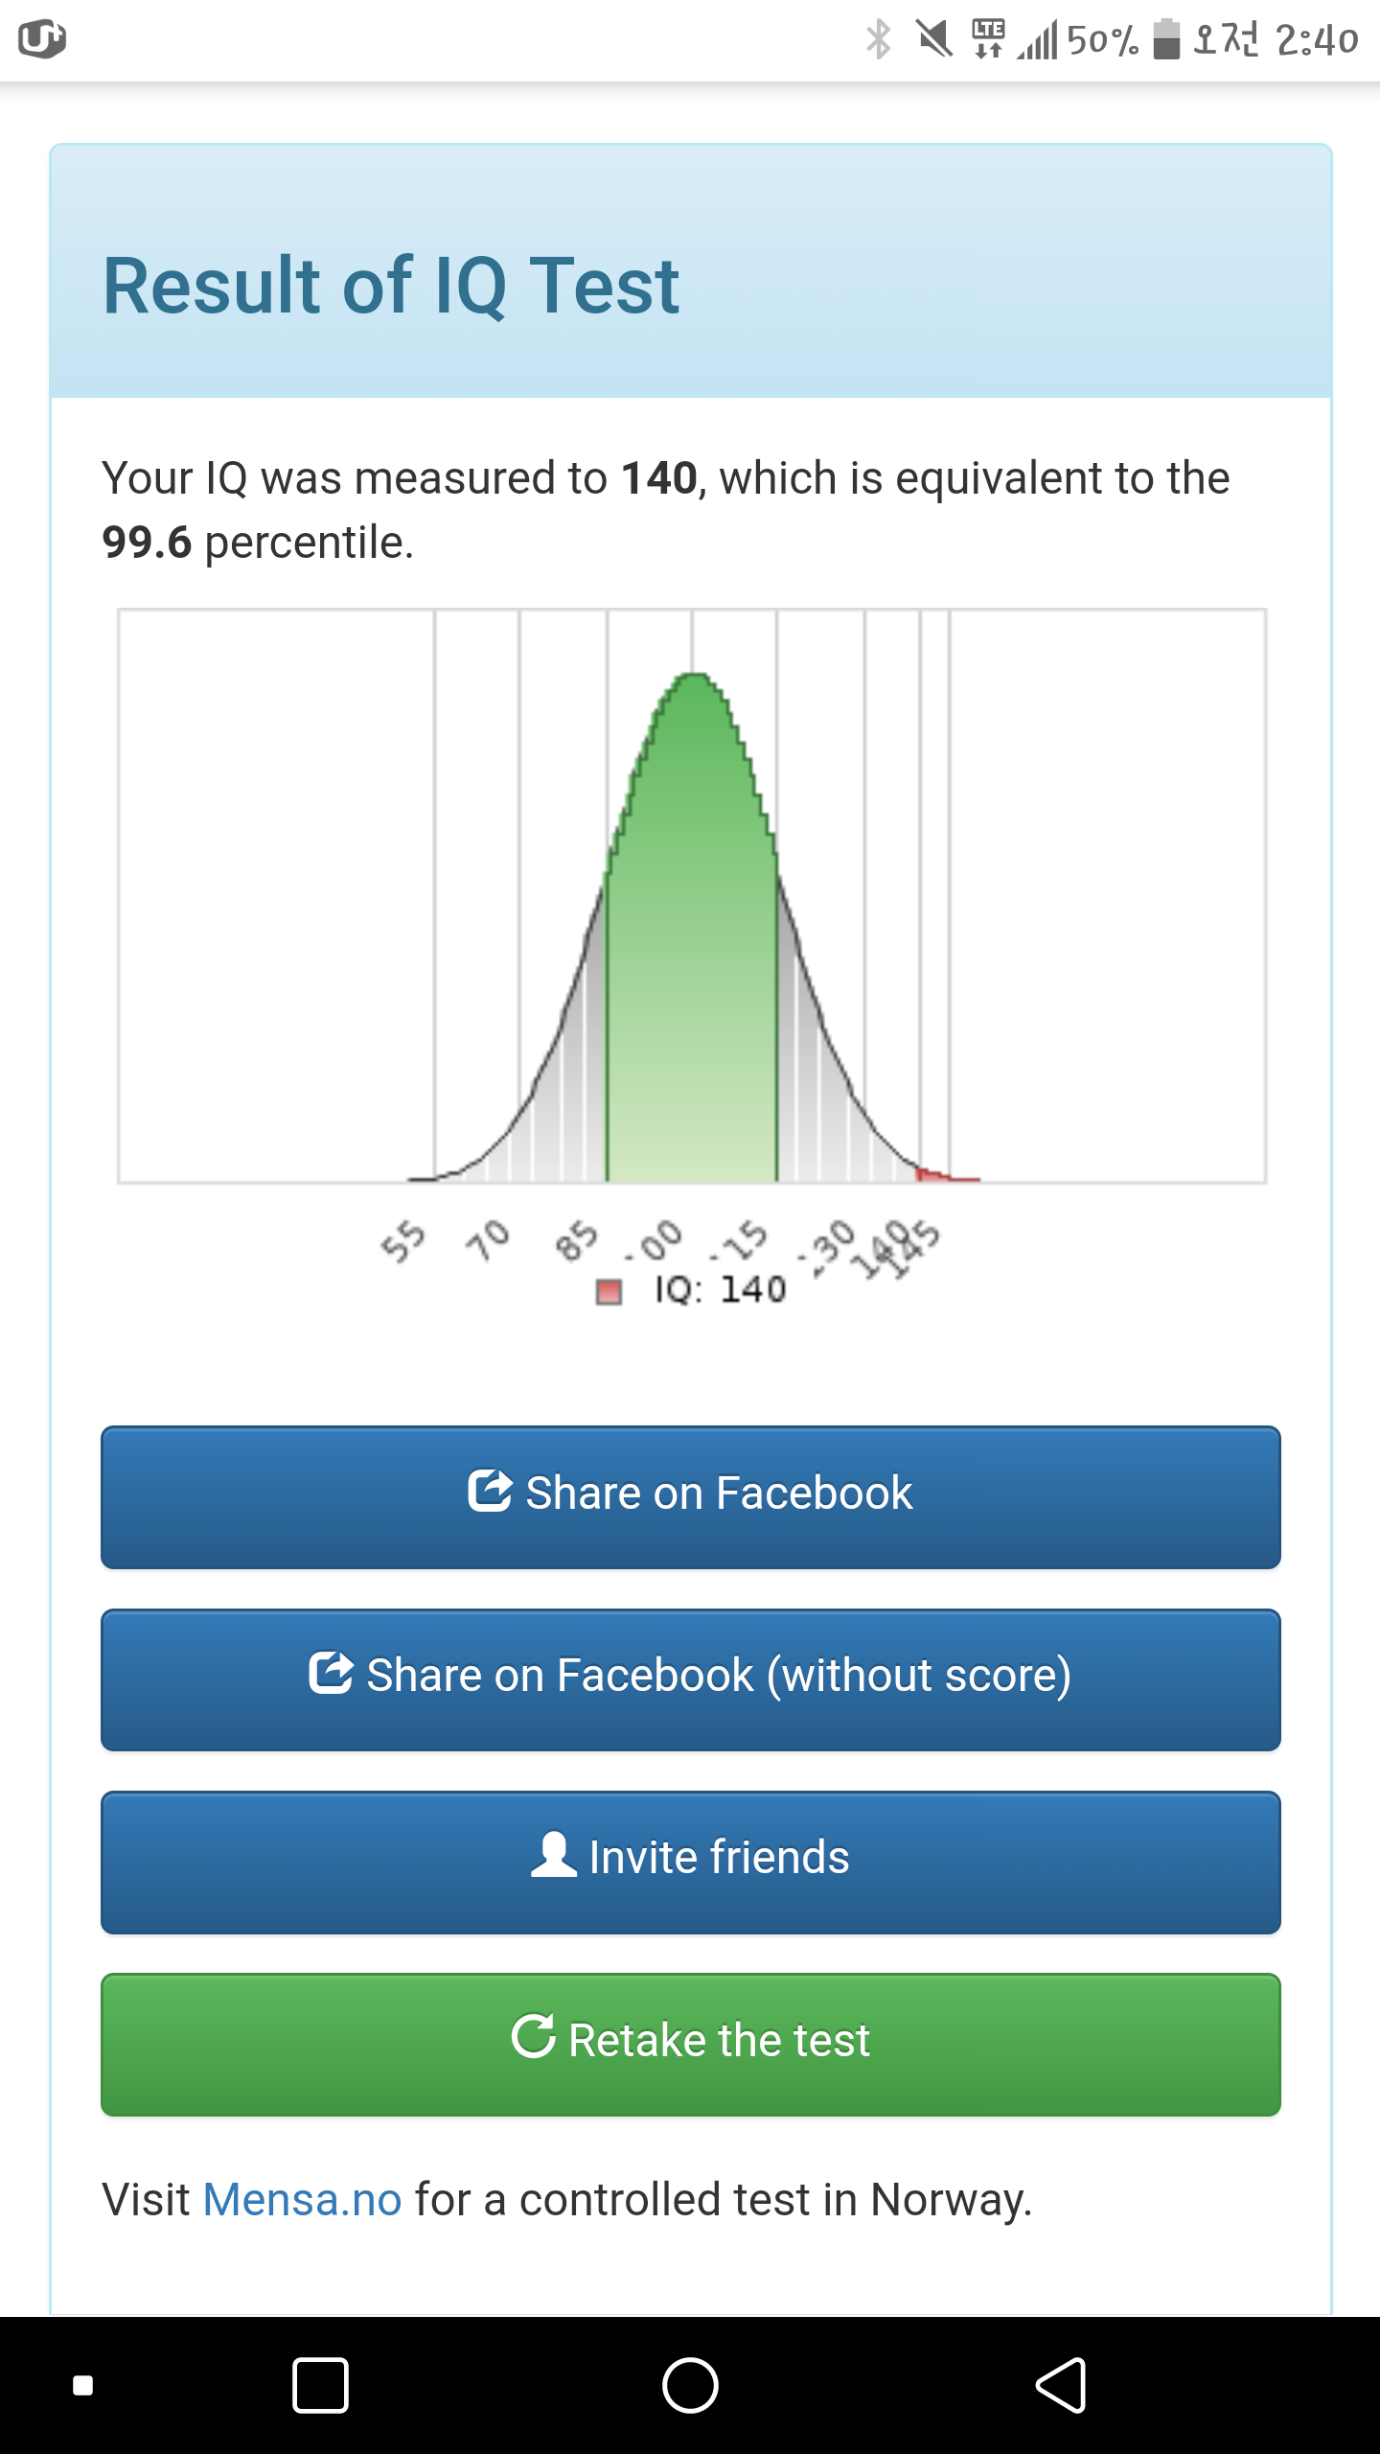The height and width of the screenshot is (2454, 1380).
Task: Open the Mensa.no link
Action: [x=302, y=2199]
